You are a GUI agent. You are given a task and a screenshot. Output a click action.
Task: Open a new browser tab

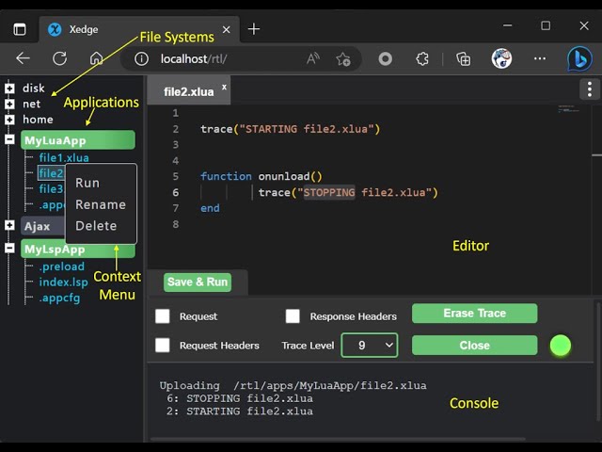(x=254, y=29)
